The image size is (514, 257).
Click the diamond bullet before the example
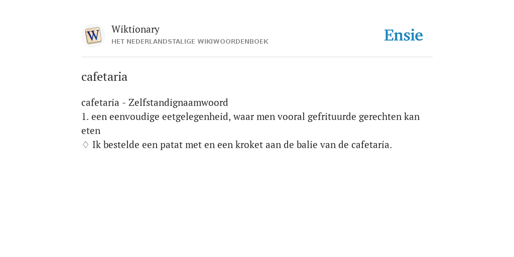85,145
